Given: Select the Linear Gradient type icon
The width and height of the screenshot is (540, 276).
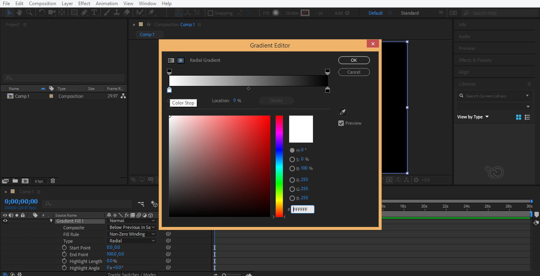Looking at the screenshot, I should click(171, 61).
